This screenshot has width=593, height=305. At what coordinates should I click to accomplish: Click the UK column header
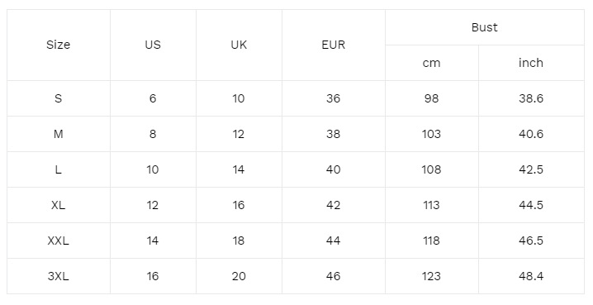click(x=239, y=45)
